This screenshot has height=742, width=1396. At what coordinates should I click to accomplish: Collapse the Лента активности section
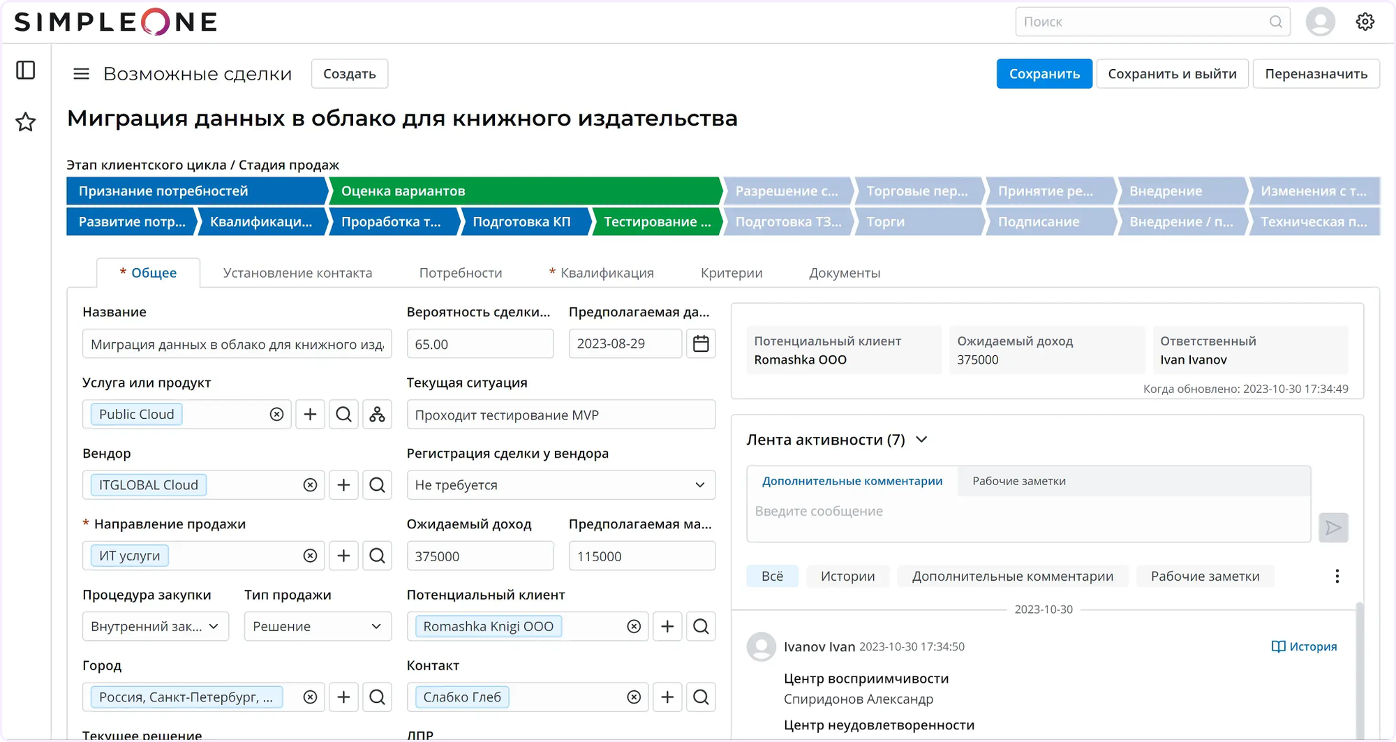[x=921, y=440]
